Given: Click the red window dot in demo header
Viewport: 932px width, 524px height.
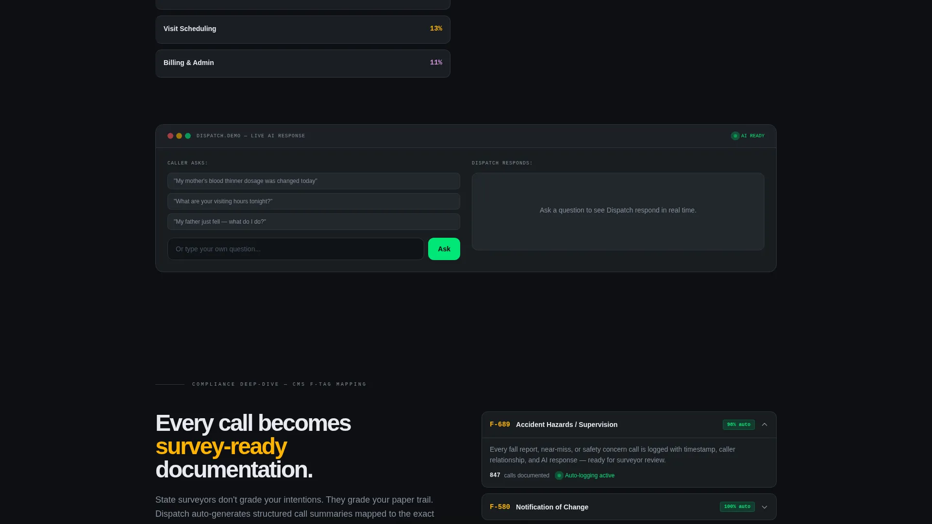Looking at the screenshot, I should coord(170,136).
